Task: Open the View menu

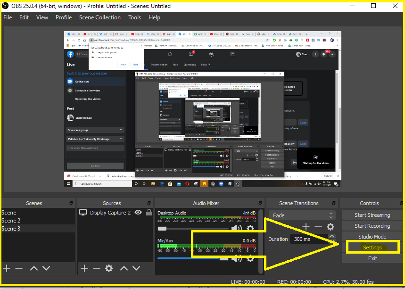Action: (42, 17)
